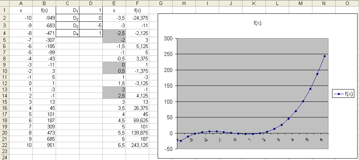Viewport: 359px width, 160px height.
Task: Select column B header
Action: [x=44, y=3]
